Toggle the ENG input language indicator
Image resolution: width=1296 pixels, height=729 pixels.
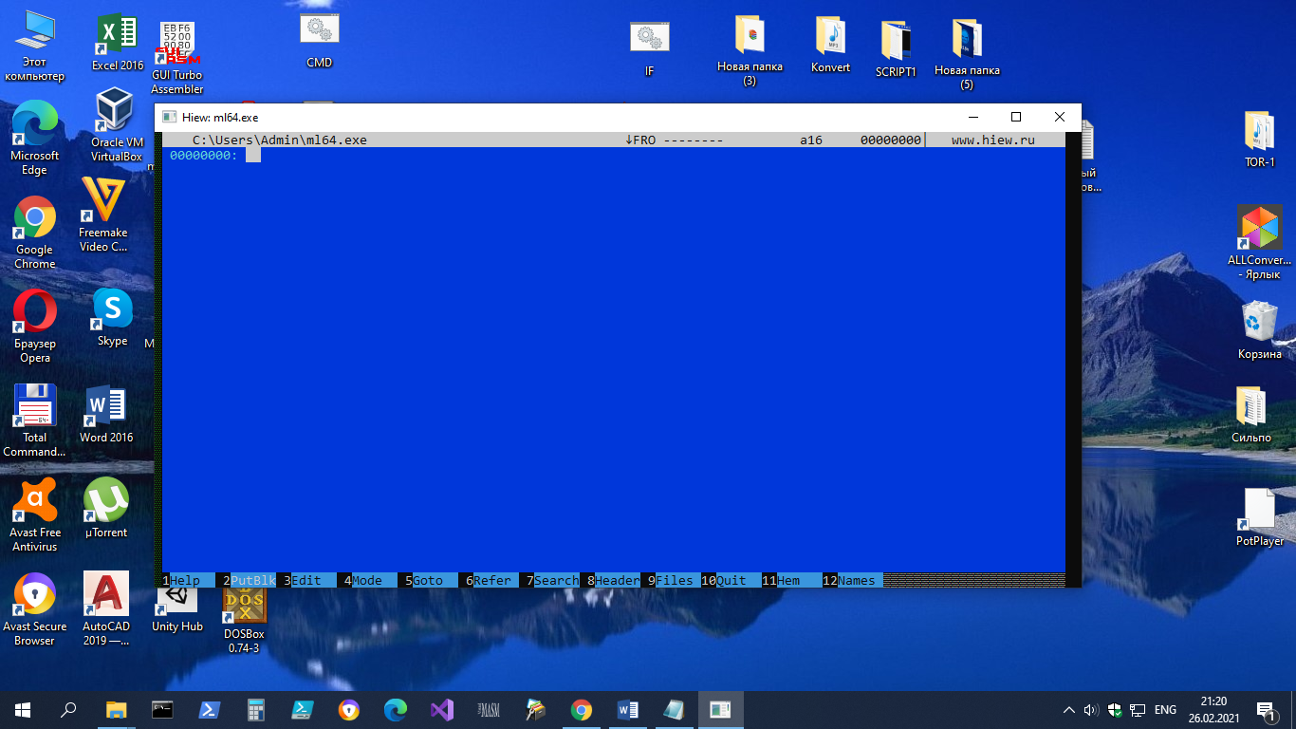[x=1165, y=710]
